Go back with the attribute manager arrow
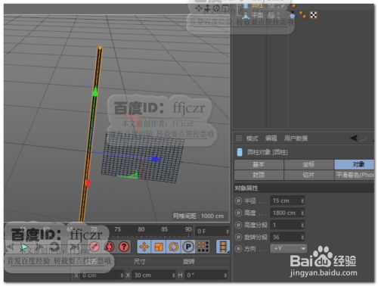 click(354, 138)
